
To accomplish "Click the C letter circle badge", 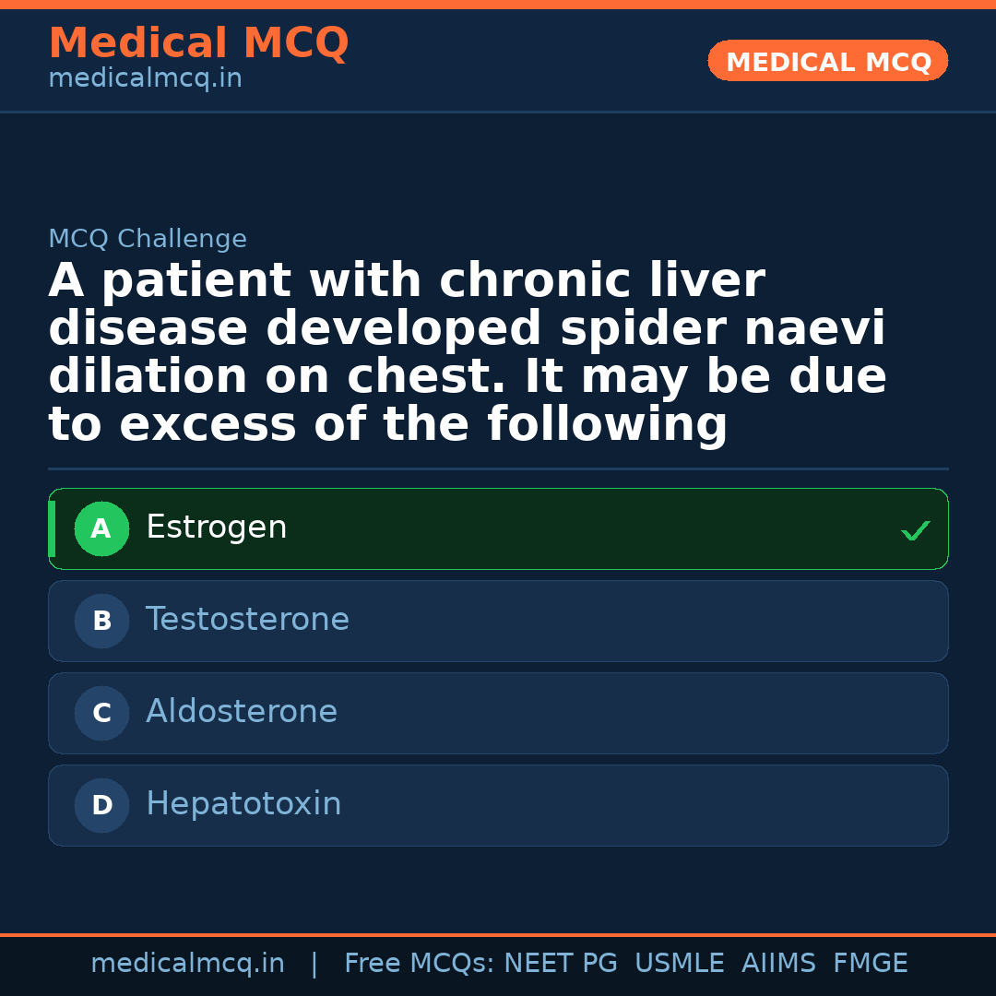I will click(101, 714).
